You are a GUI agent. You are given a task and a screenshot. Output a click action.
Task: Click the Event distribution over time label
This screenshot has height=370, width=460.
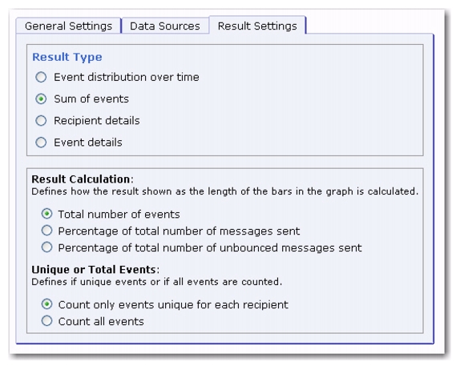[127, 77]
